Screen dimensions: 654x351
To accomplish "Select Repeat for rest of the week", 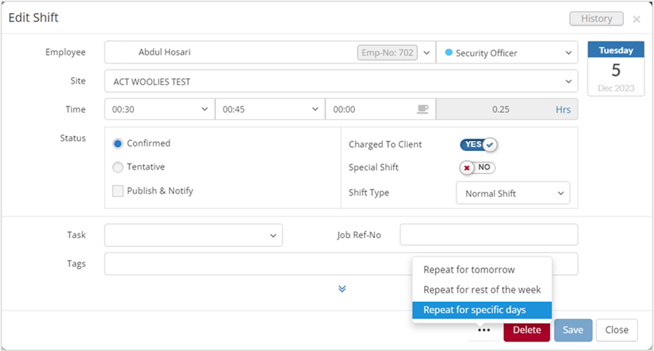I will [482, 289].
